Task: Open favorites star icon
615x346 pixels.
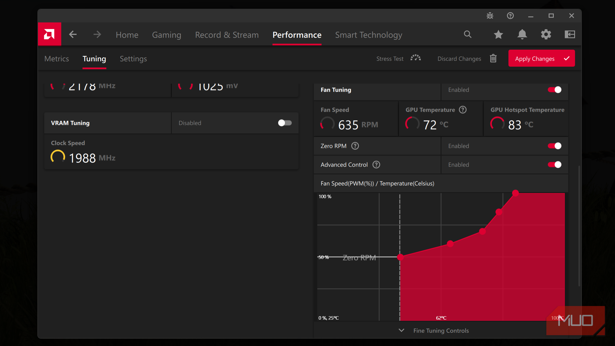Action: (498, 35)
